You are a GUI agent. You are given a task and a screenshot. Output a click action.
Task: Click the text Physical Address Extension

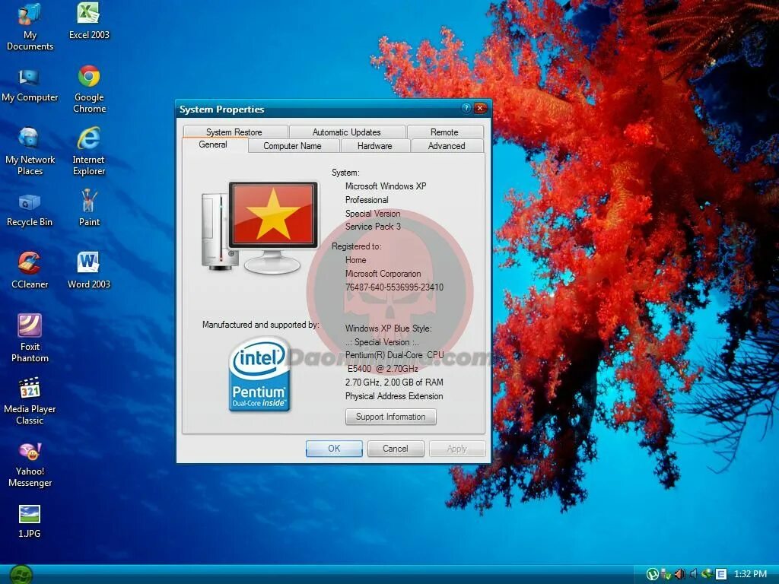coord(394,396)
